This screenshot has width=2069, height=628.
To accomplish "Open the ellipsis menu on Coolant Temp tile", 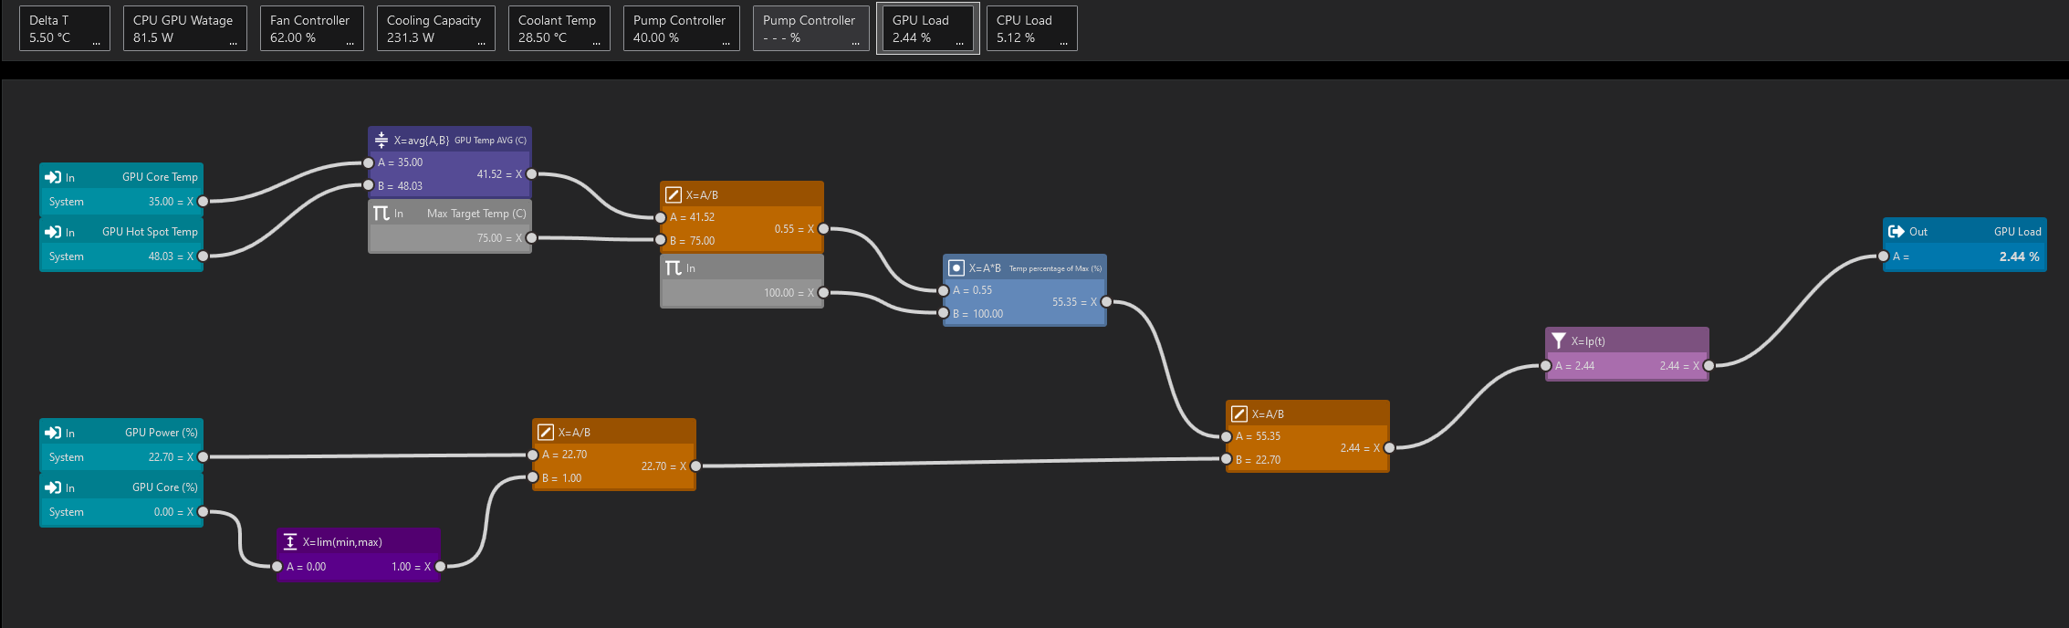I will pyautogui.click(x=596, y=42).
